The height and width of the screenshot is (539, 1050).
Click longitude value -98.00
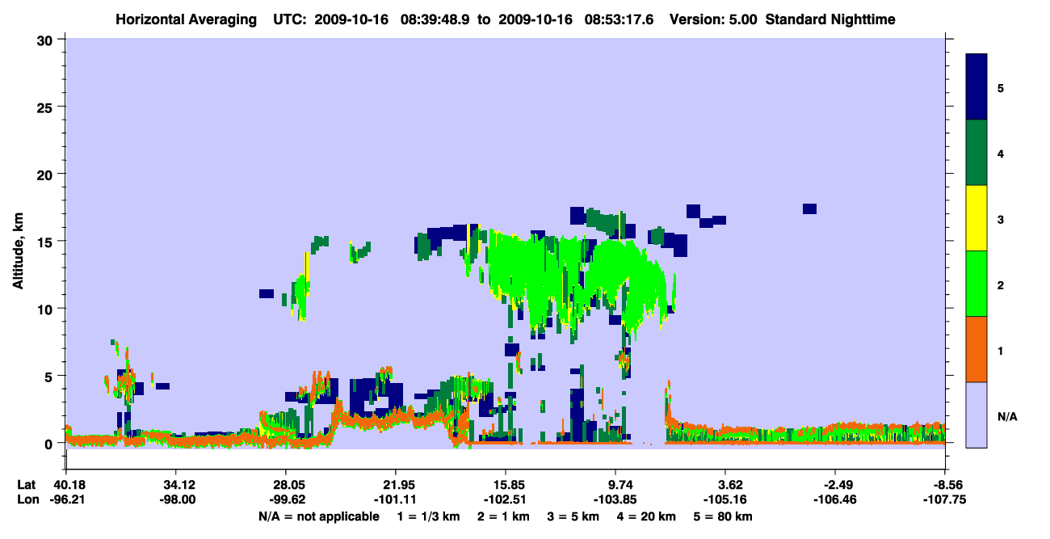[x=178, y=500]
